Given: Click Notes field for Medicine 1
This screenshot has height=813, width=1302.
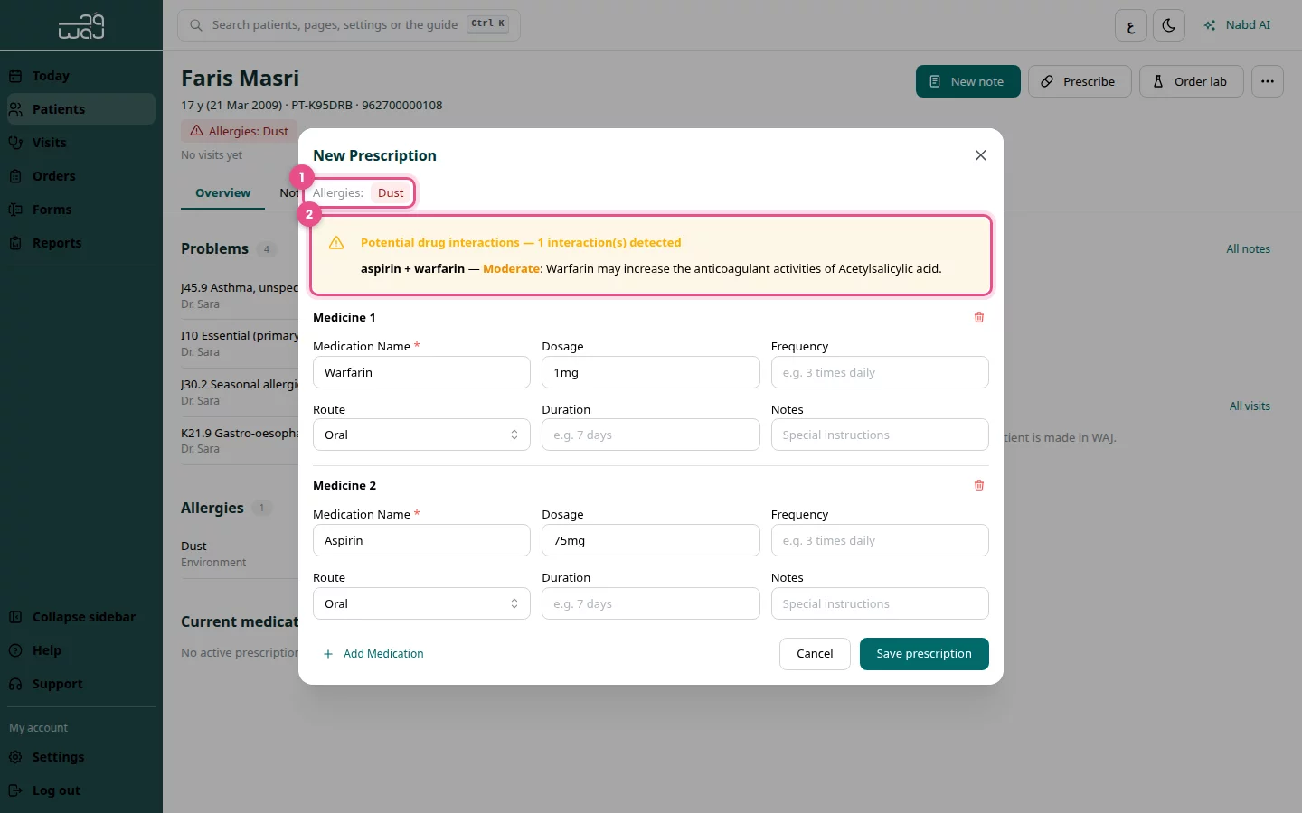Looking at the screenshot, I should [x=880, y=435].
